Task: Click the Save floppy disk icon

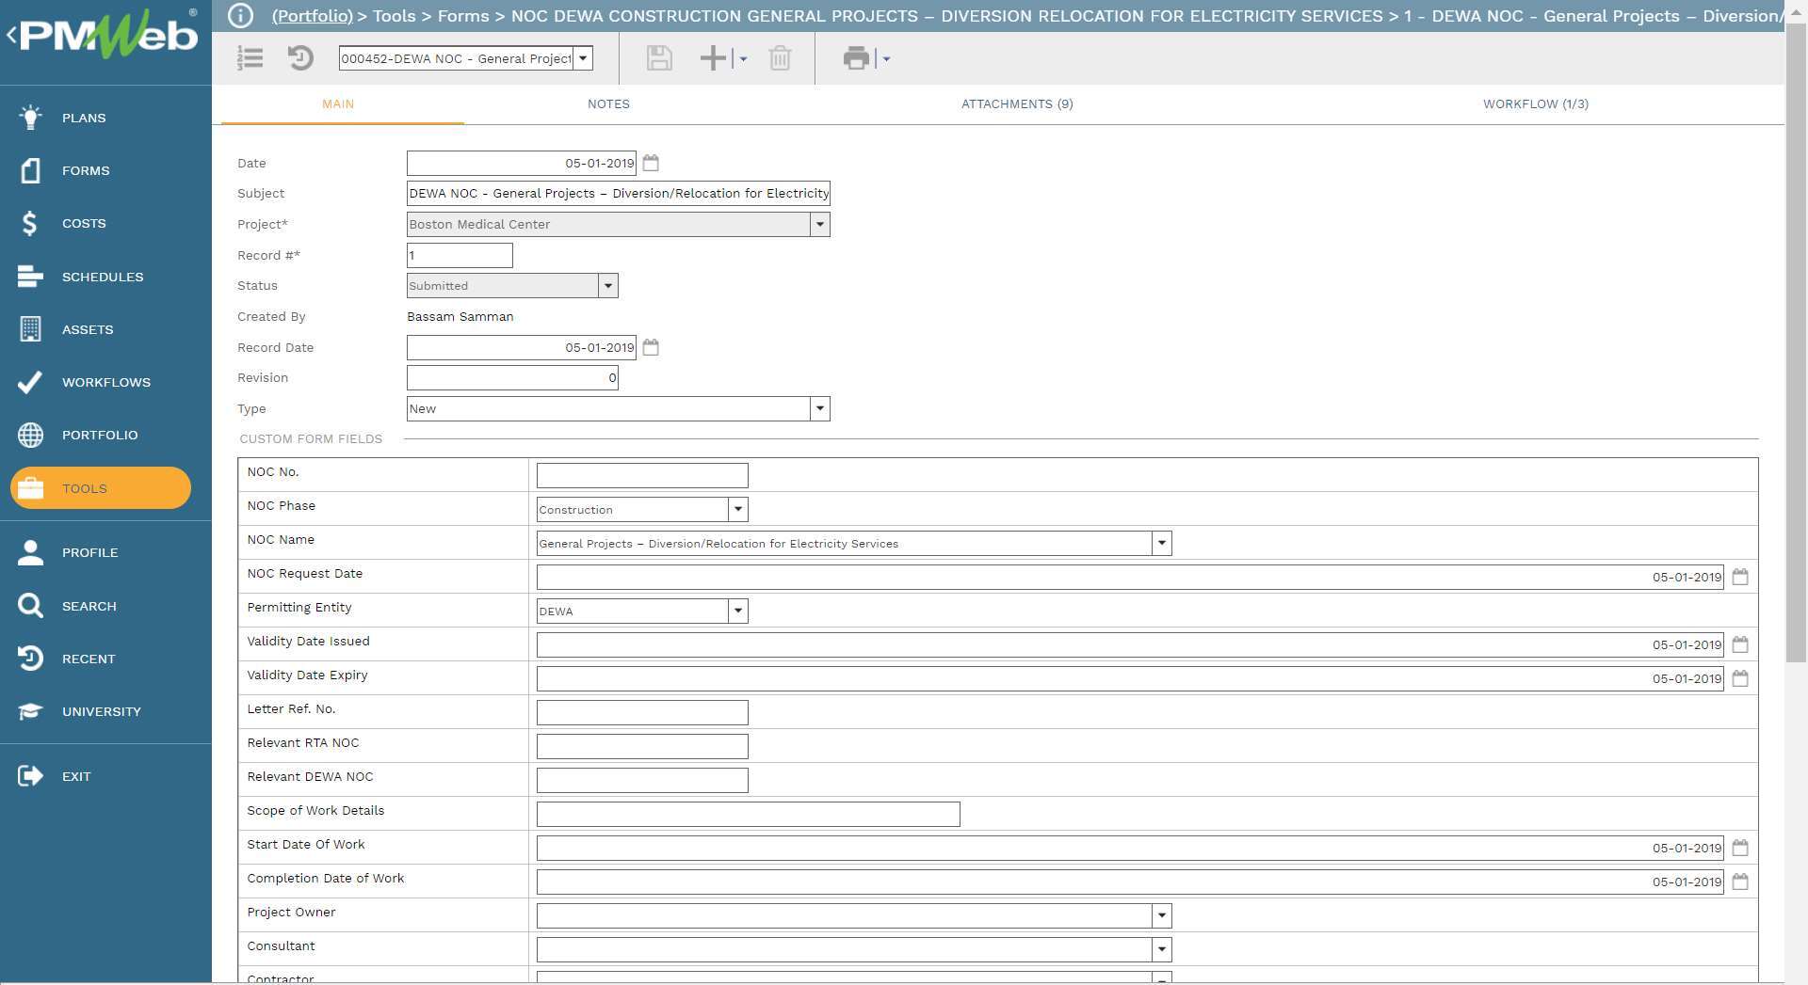Action: [x=659, y=58]
